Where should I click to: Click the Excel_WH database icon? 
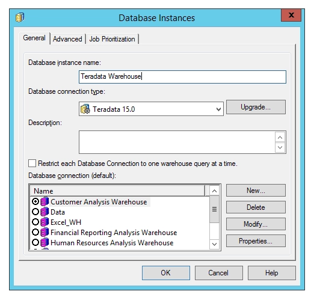(x=45, y=222)
